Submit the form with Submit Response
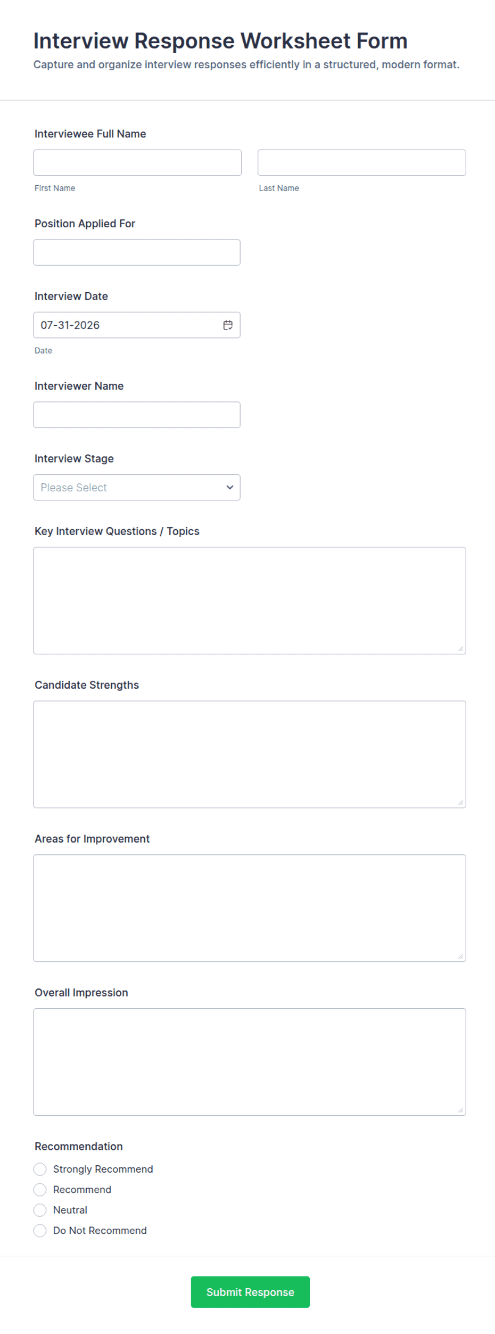 click(250, 1292)
